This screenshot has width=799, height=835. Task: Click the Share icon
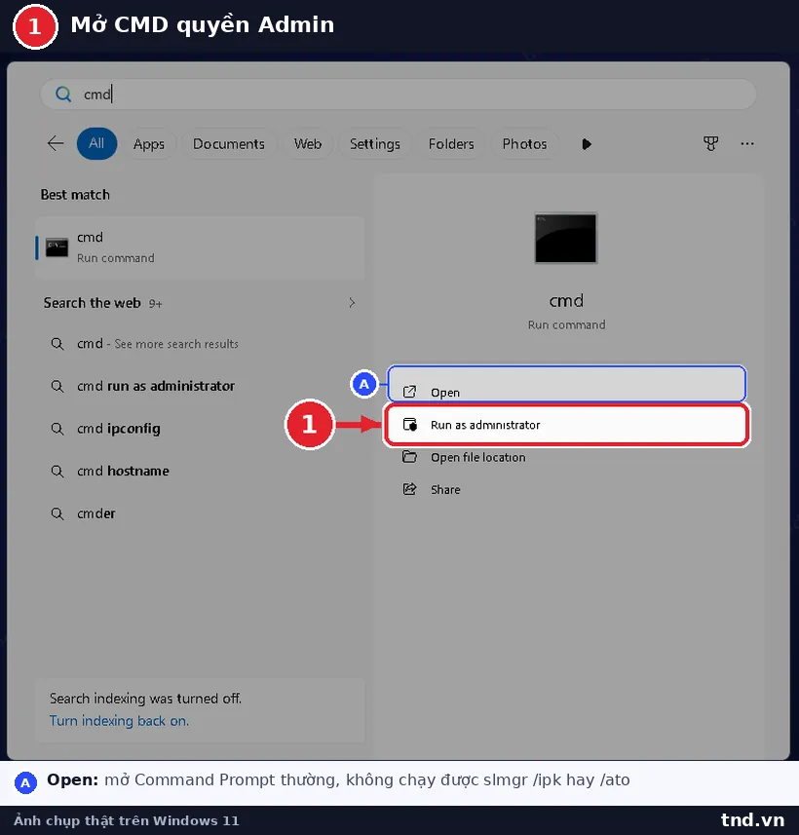coord(409,489)
